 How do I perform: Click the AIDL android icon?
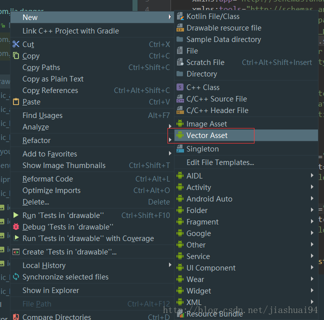[x=180, y=176]
